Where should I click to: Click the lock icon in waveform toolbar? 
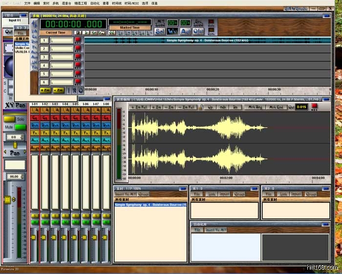pyautogui.click(x=201, y=107)
